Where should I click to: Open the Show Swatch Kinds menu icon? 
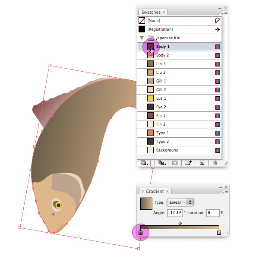(x=161, y=163)
